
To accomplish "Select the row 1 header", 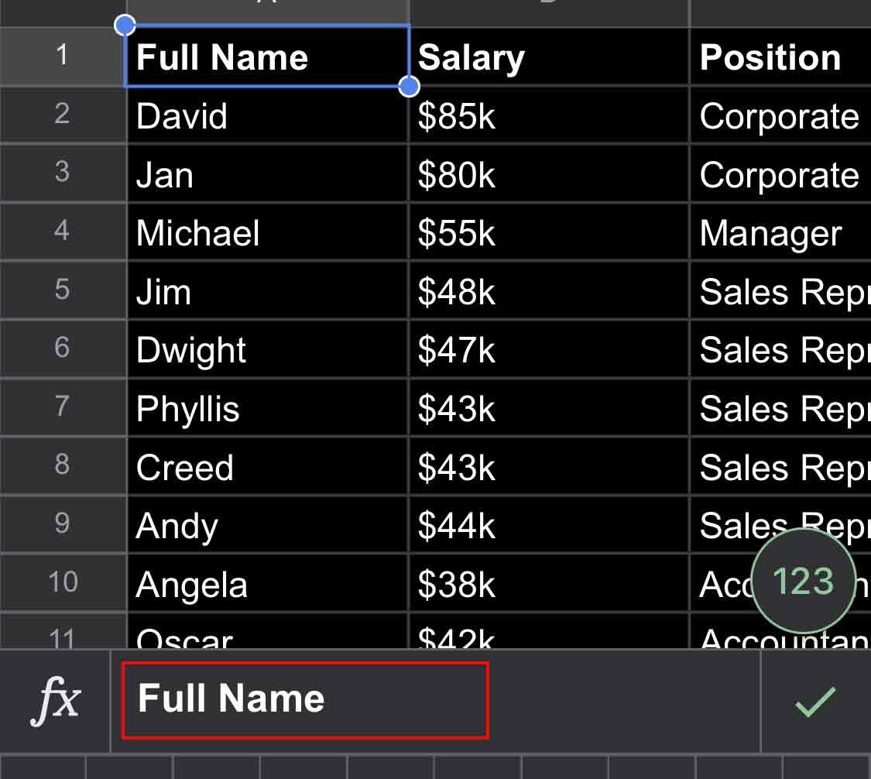I will click(x=62, y=57).
